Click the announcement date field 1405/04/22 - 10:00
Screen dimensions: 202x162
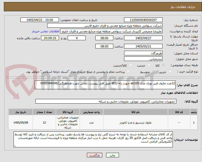40,20
